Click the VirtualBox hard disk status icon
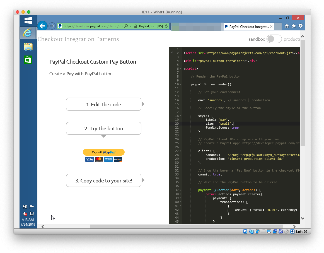The image size is (324, 253). 245,232
